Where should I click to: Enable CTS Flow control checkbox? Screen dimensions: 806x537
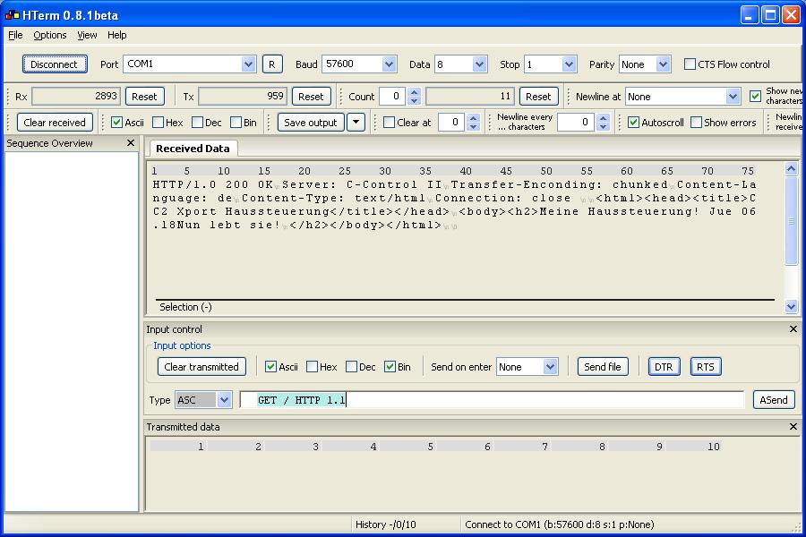690,64
